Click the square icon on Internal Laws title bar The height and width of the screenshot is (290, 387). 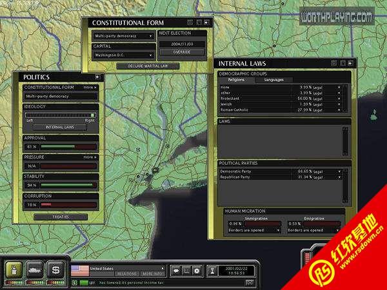343,63
